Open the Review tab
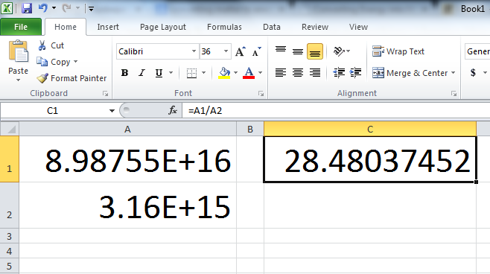490x274 pixels. tap(315, 27)
